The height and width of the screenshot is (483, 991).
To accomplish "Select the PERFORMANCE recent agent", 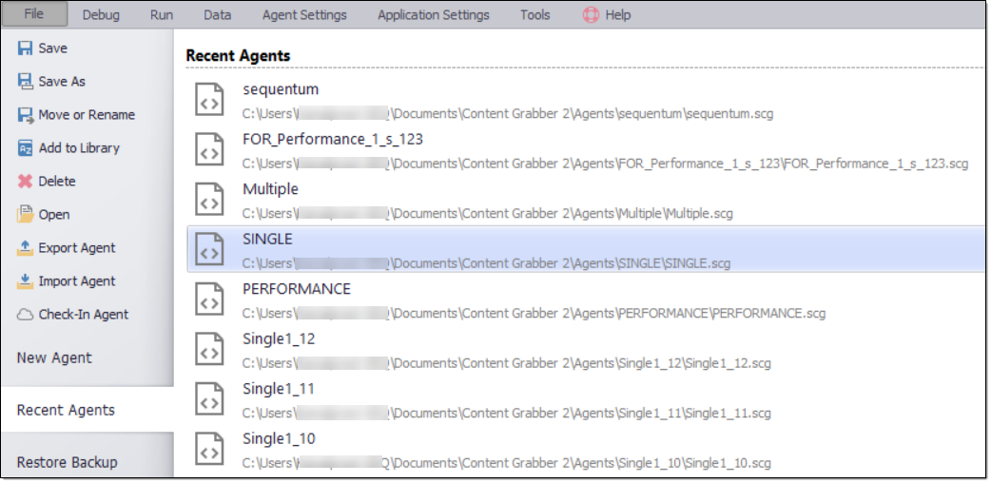I will pos(297,289).
